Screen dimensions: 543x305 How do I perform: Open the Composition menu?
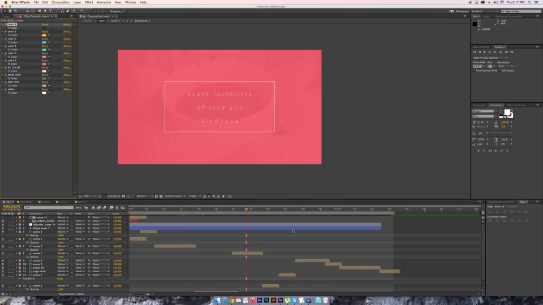(61, 2)
